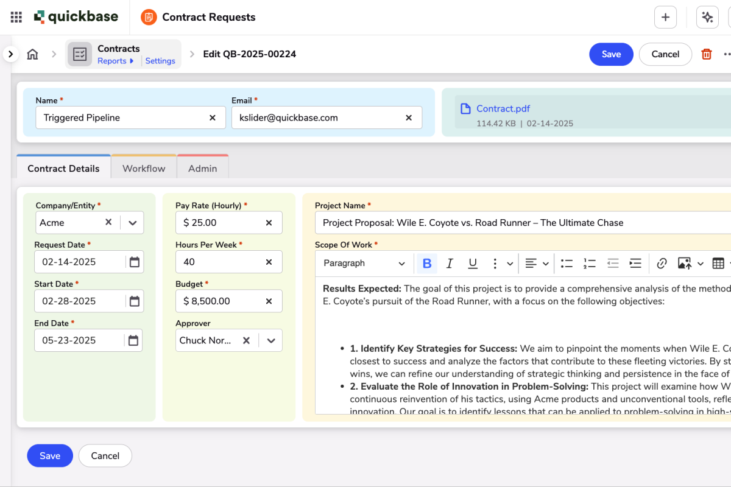Open the apps grid icon top left
The width and height of the screenshot is (731, 487).
pyautogui.click(x=15, y=16)
